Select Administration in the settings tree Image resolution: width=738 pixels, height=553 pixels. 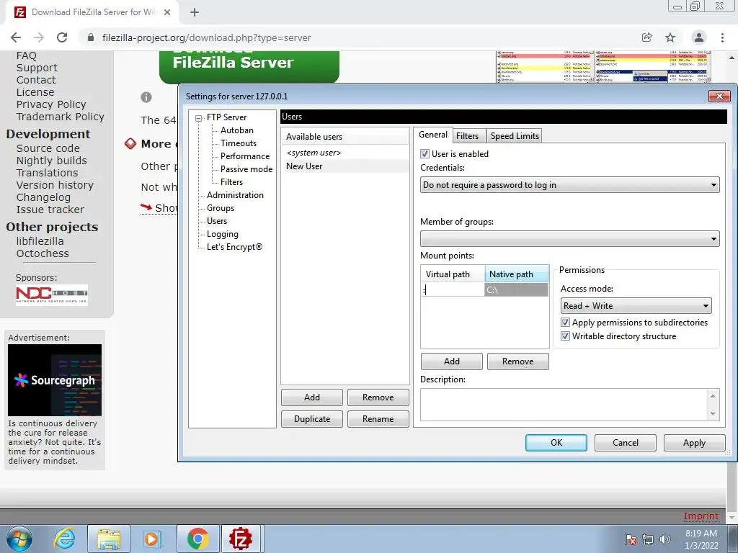click(x=235, y=195)
